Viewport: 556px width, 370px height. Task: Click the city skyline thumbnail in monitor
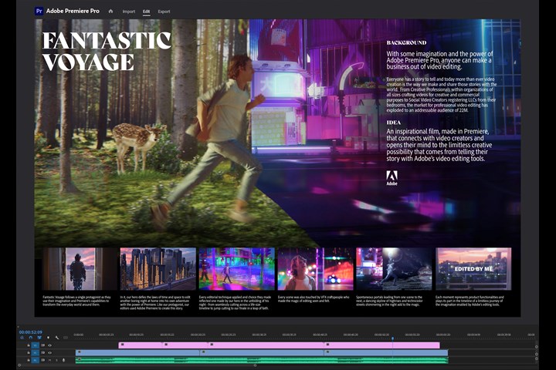[x=158, y=269]
